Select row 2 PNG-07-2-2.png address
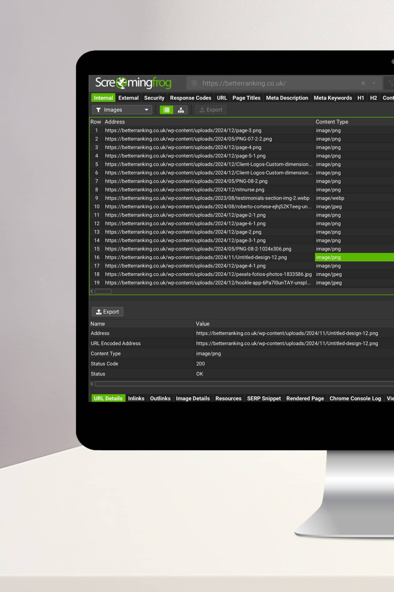 tap(188, 139)
